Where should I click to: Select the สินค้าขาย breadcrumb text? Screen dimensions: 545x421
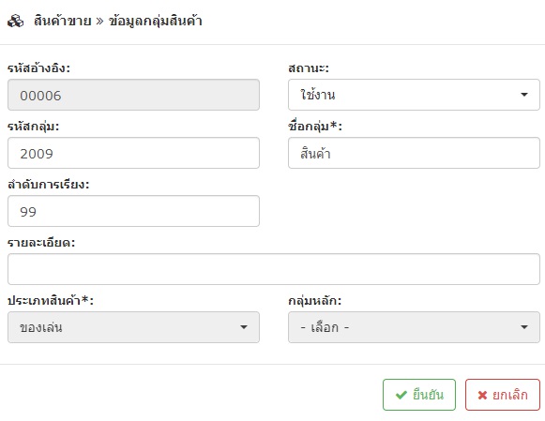click(x=63, y=22)
